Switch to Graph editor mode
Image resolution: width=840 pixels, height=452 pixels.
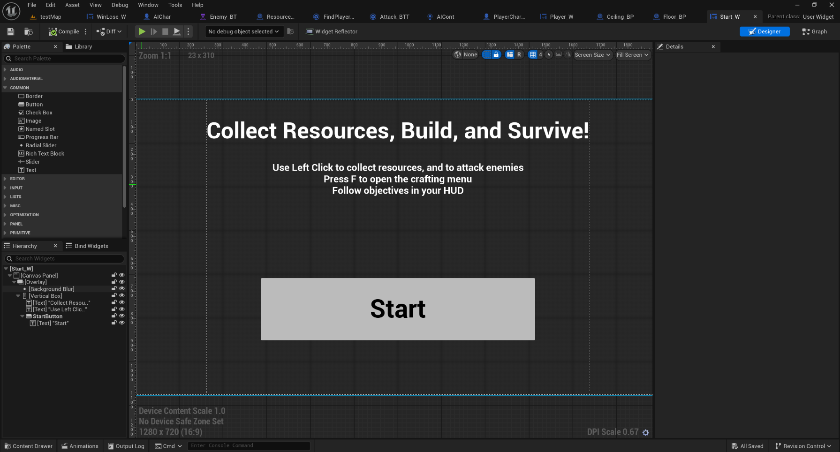click(815, 31)
